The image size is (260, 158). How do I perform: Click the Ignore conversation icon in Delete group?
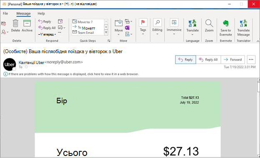point(3,23)
